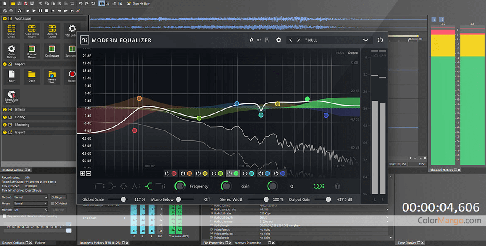Open Audio Settings in Workspace panel
486x246 pixels.
12,52
